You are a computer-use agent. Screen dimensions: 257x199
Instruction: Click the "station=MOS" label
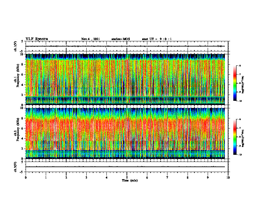(x=121, y=39)
